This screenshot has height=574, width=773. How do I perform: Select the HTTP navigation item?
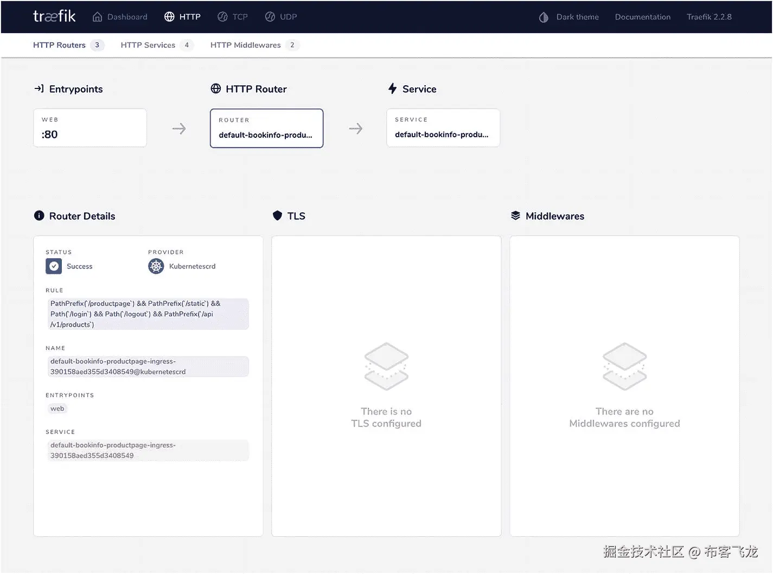182,17
